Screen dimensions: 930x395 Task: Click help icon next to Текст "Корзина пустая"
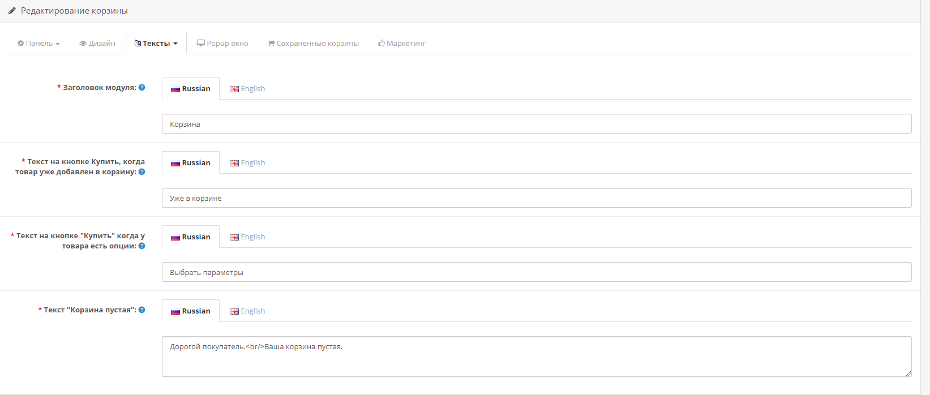pos(142,310)
